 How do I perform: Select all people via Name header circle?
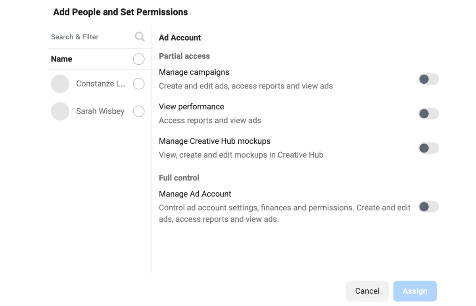pyautogui.click(x=138, y=59)
